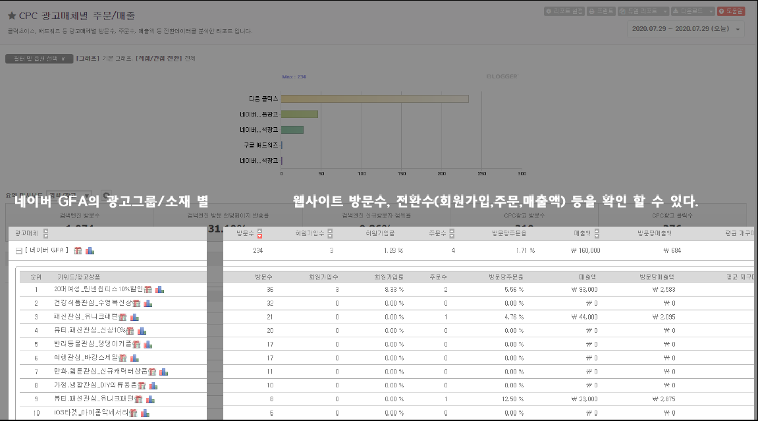Click gift icon for 가정,생활관심_DIY row

point(142,385)
